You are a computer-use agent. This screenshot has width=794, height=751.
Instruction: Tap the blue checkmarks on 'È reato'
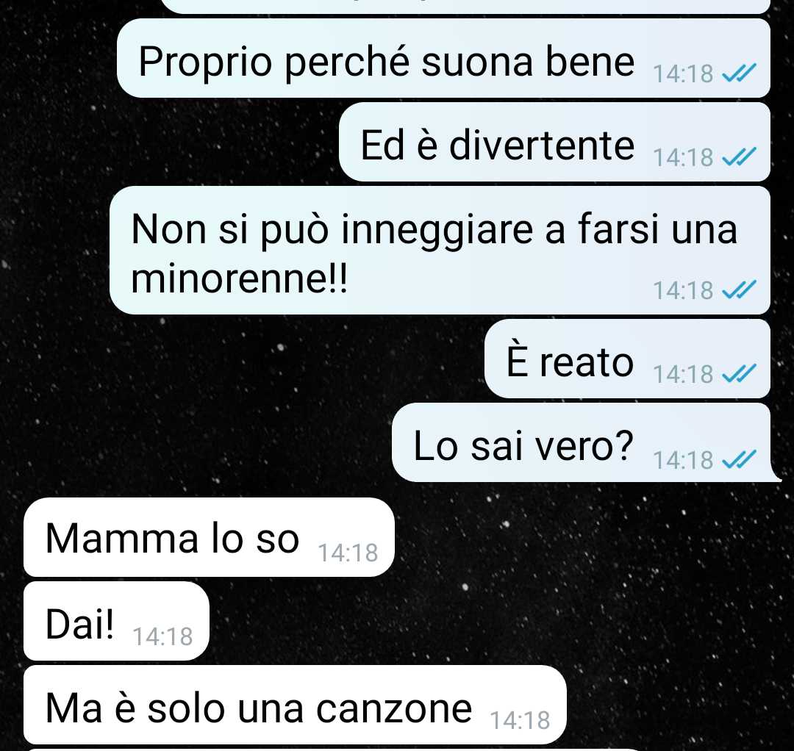click(x=739, y=374)
